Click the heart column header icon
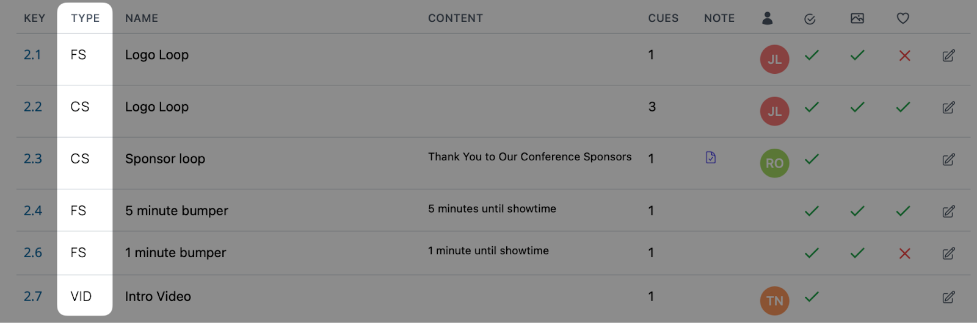Screen dimensions: 977x323 tap(903, 18)
